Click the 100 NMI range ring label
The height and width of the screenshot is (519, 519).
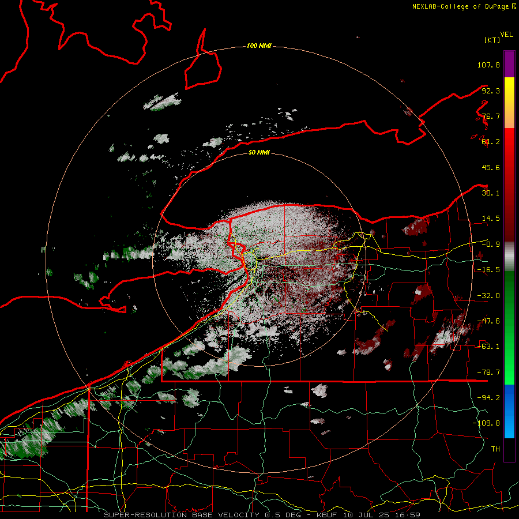point(259,46)
